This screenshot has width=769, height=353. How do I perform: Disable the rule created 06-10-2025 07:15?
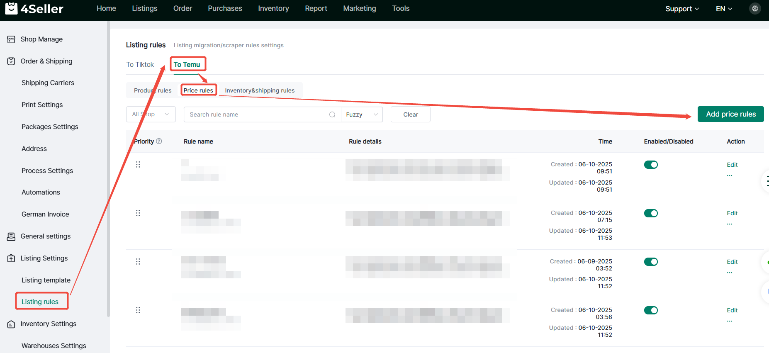click(x=651, y=213)
